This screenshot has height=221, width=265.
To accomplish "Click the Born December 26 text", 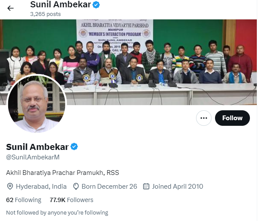I will 109,187.
